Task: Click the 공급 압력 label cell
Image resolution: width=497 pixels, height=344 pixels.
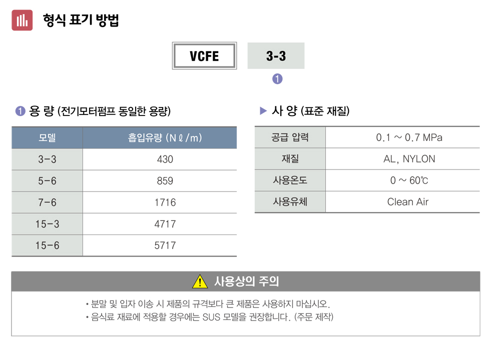Action: coord(290,137)
